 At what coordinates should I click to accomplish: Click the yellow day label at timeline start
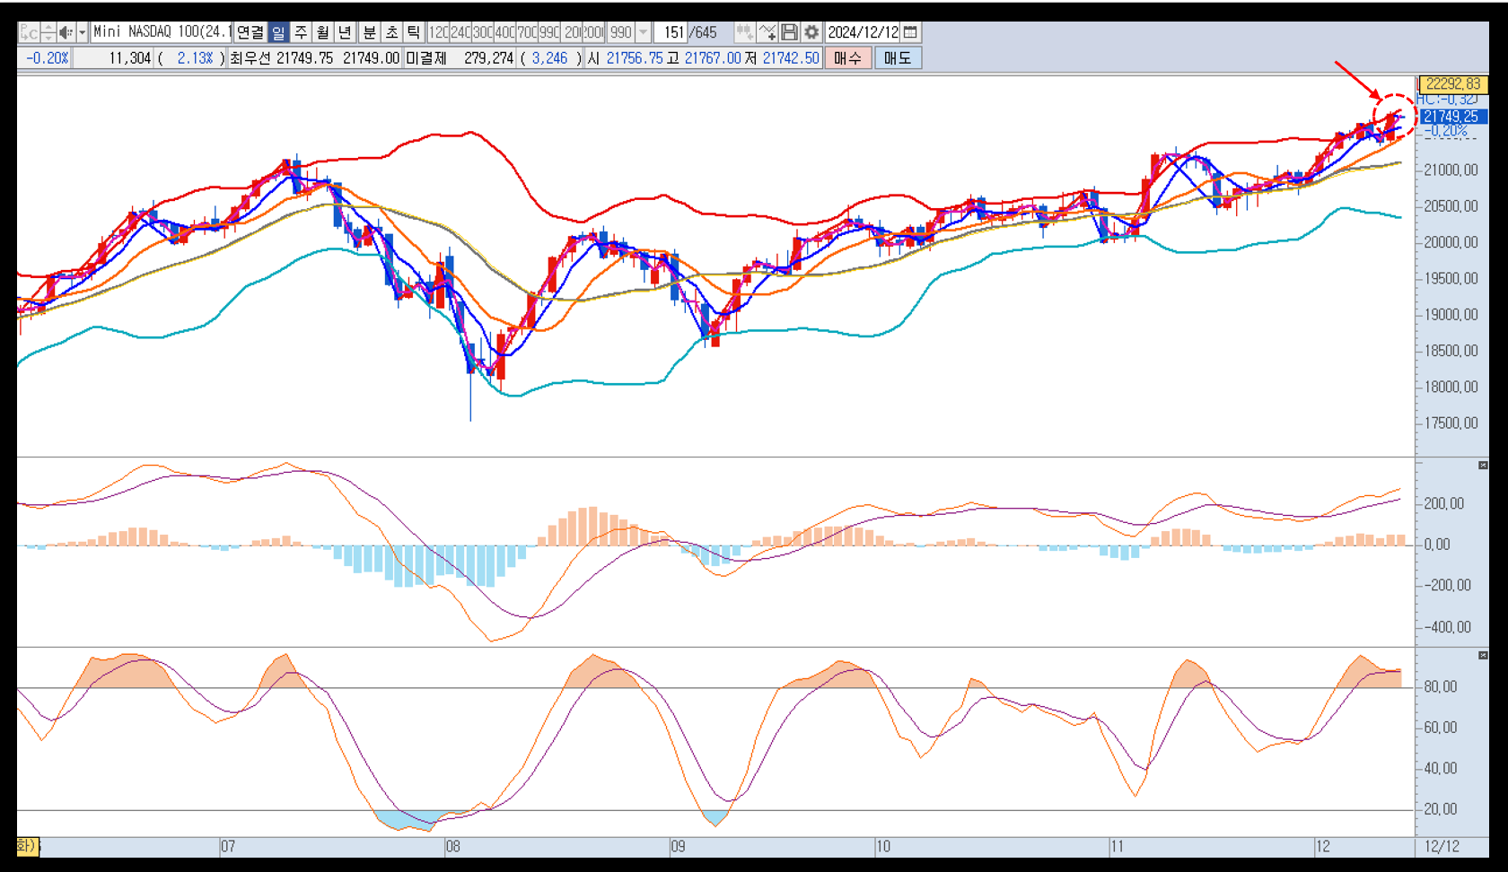(x=28, y=846)
